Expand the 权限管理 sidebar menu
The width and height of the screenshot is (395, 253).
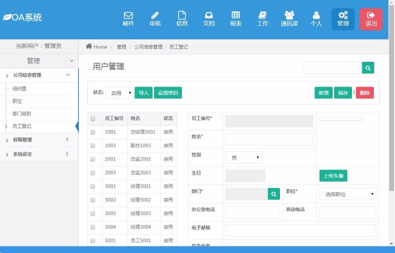39,140
